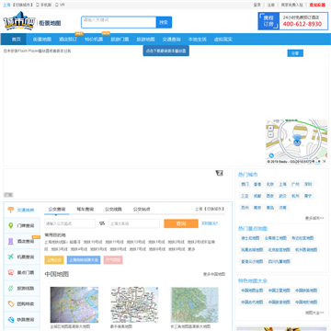Close the mini map with the X icon
331x331 pixels.
pos(325,161)
